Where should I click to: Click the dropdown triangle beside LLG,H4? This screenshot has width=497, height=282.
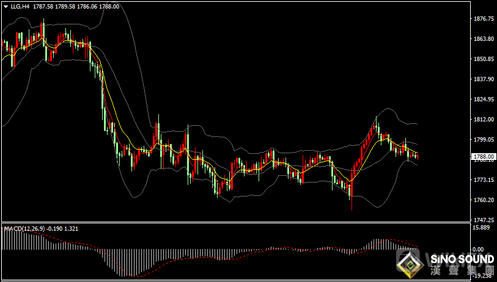pos(6,6)
